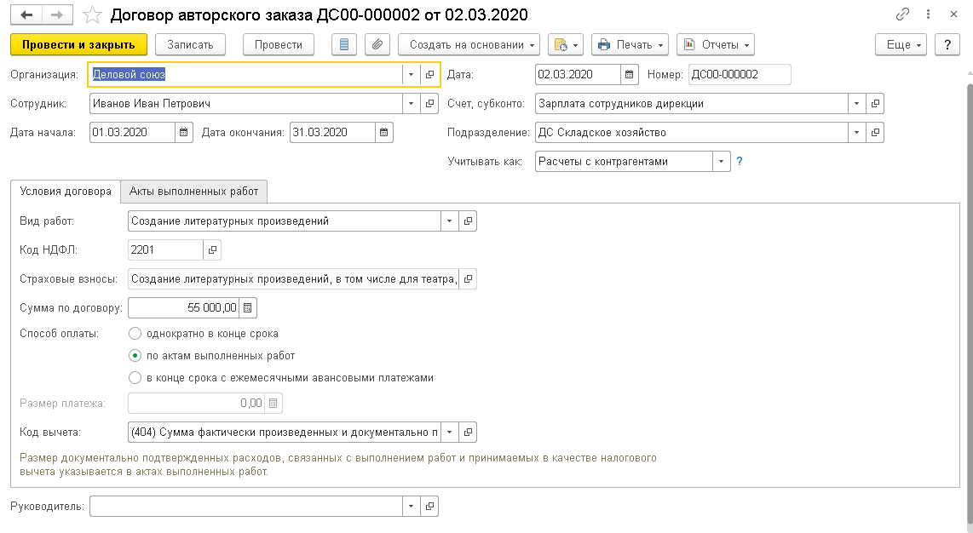Expand the 'Учитывать как' dropdown

[x=721, y=161]
